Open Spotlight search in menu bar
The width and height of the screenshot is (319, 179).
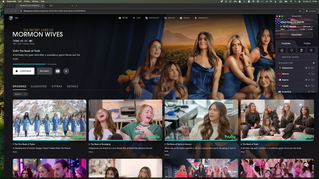pos(295,2)
